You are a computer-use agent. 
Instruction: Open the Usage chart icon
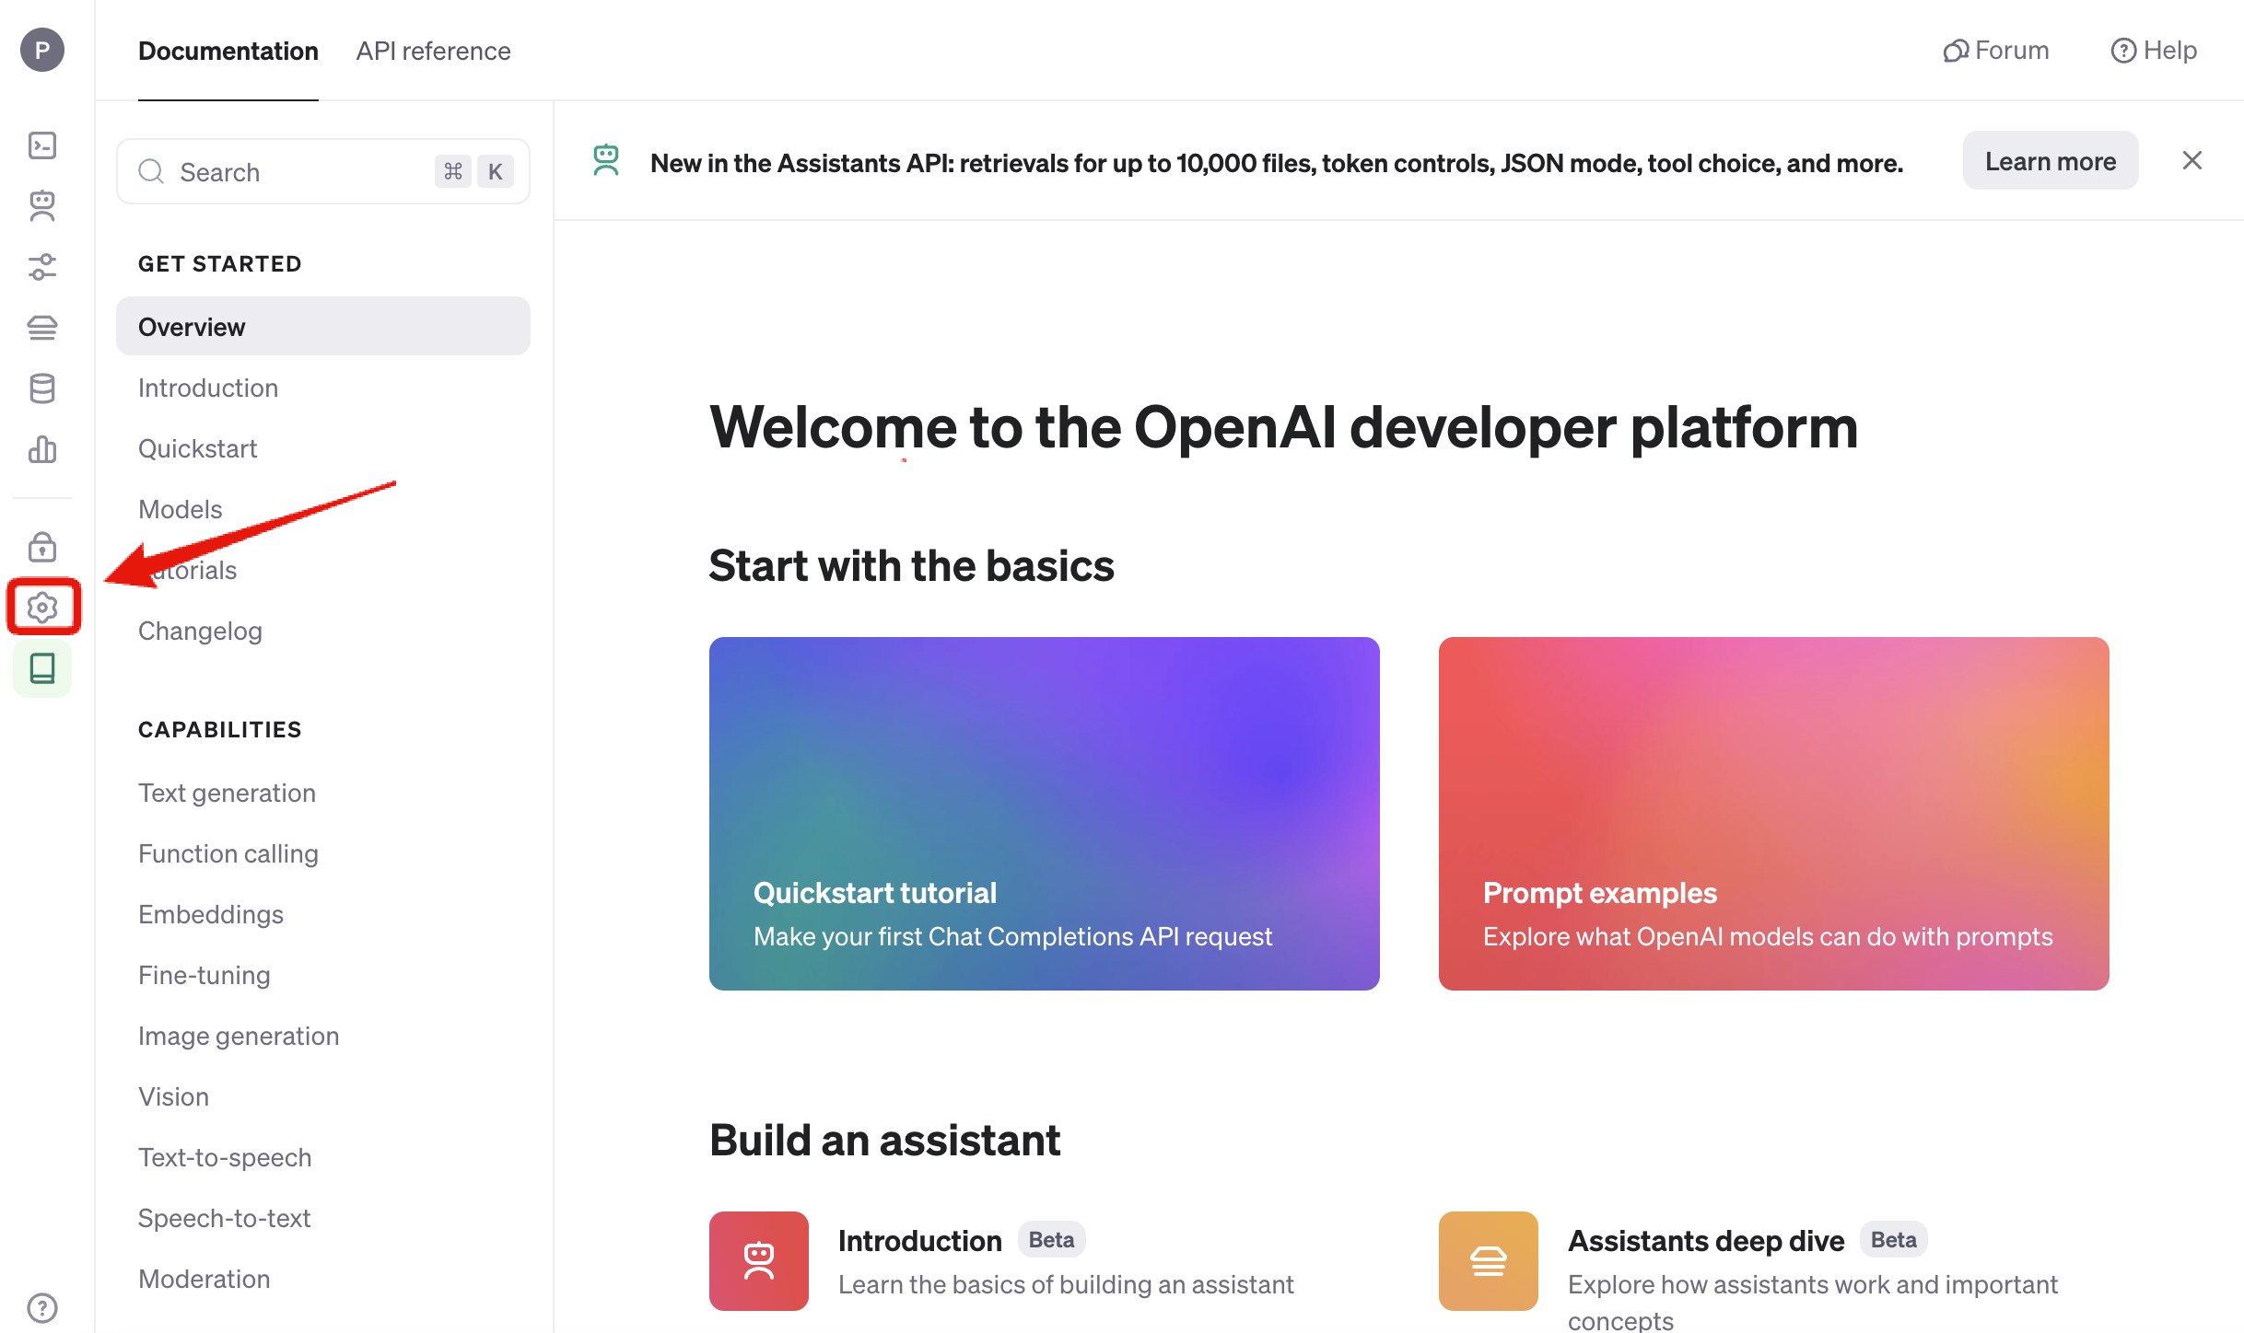pos(41,450)
